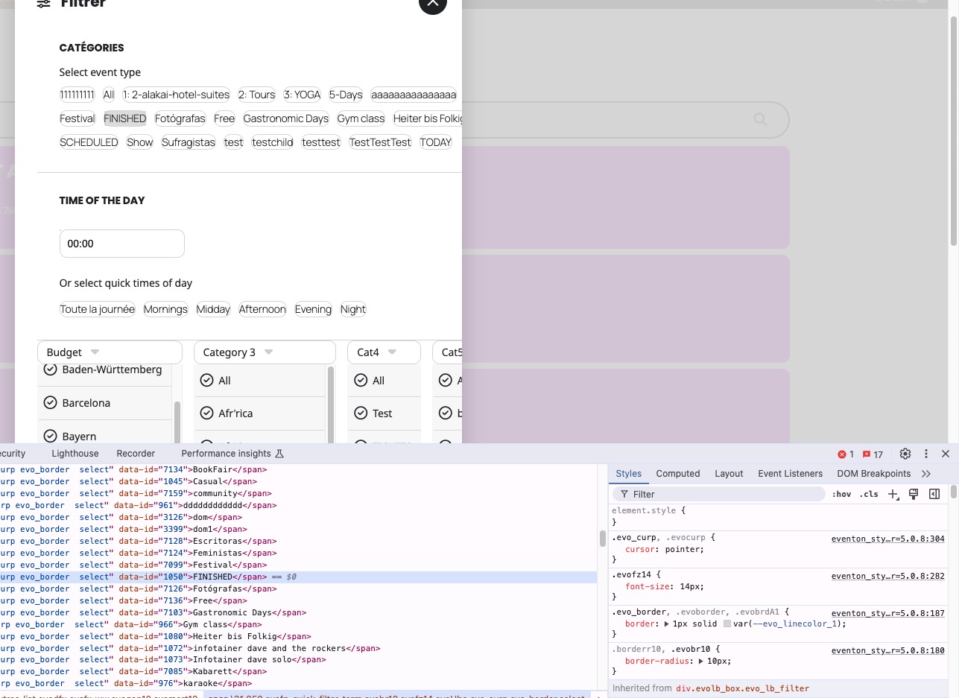Open the Event Listeners tab

(790, 474)
